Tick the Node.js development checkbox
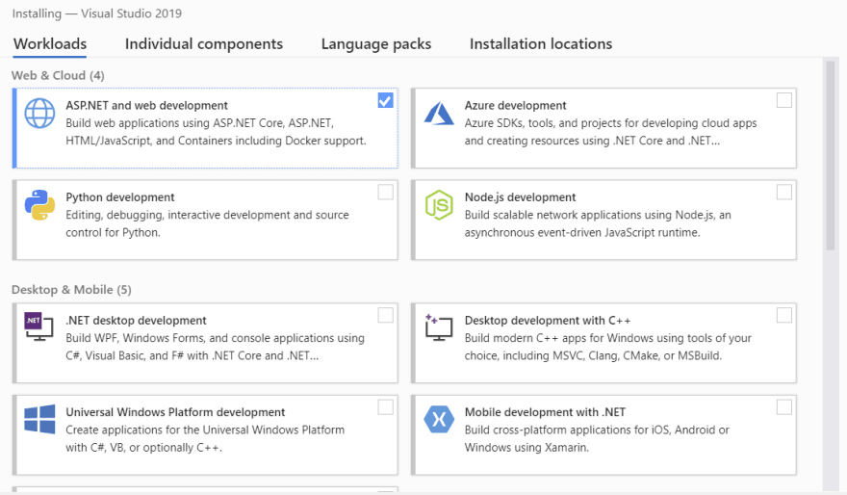Screen dimensions: 847x495 tap(783, 193)
